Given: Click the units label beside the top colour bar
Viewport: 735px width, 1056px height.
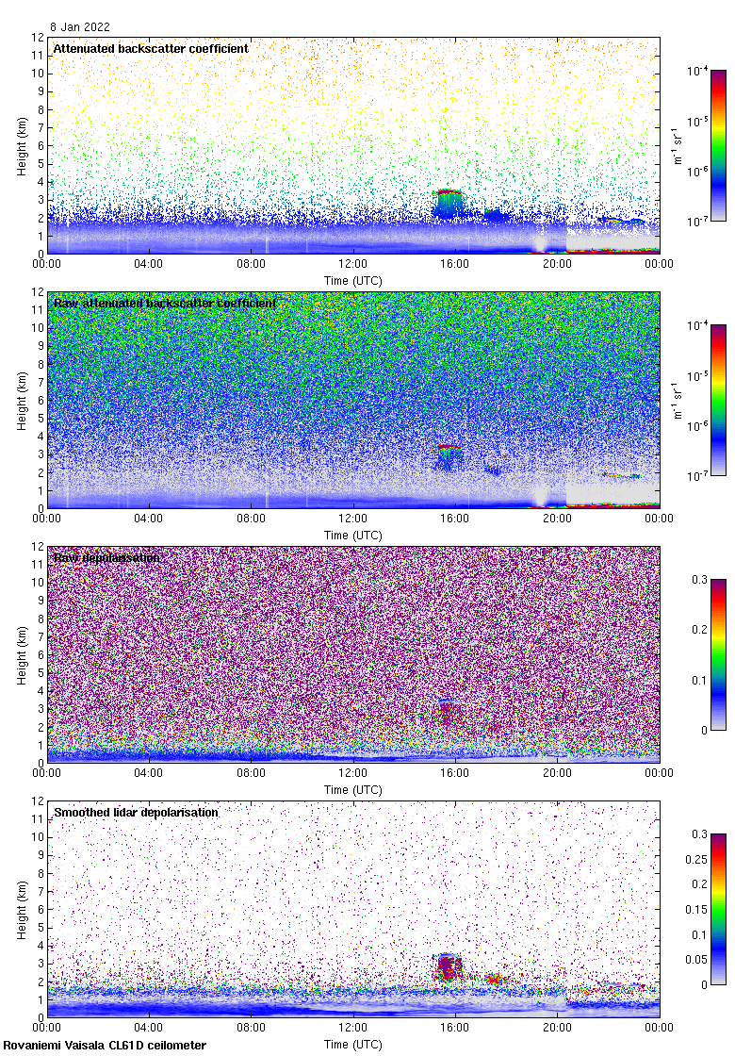Looking at the screenshot, I should point(678,145).
